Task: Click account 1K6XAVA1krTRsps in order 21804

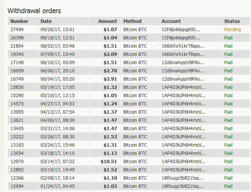Action: pos(180,46)
